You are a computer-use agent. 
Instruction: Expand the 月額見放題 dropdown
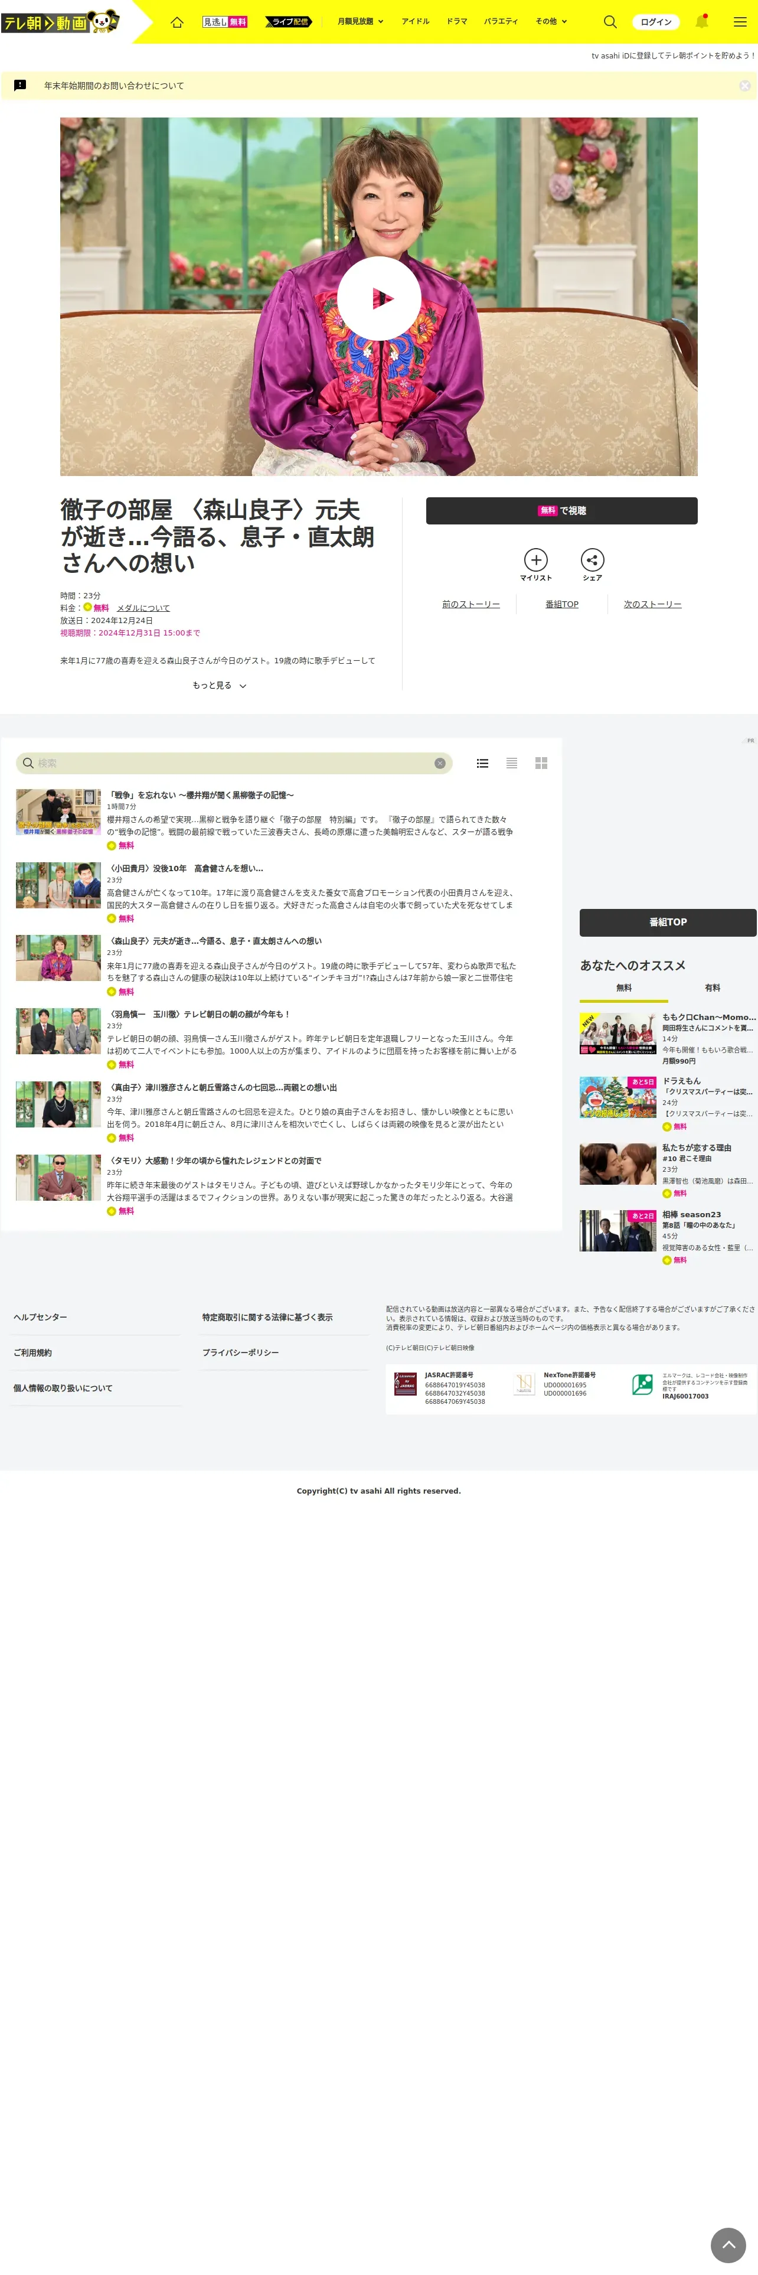point(360,21)
